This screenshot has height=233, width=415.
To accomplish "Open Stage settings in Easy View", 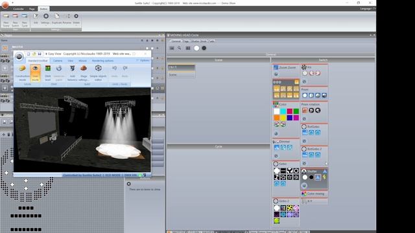I will [84, 72].
